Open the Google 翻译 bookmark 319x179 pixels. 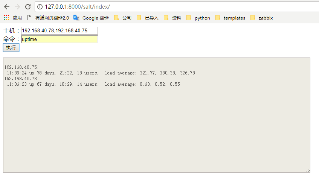coord(91,18)
